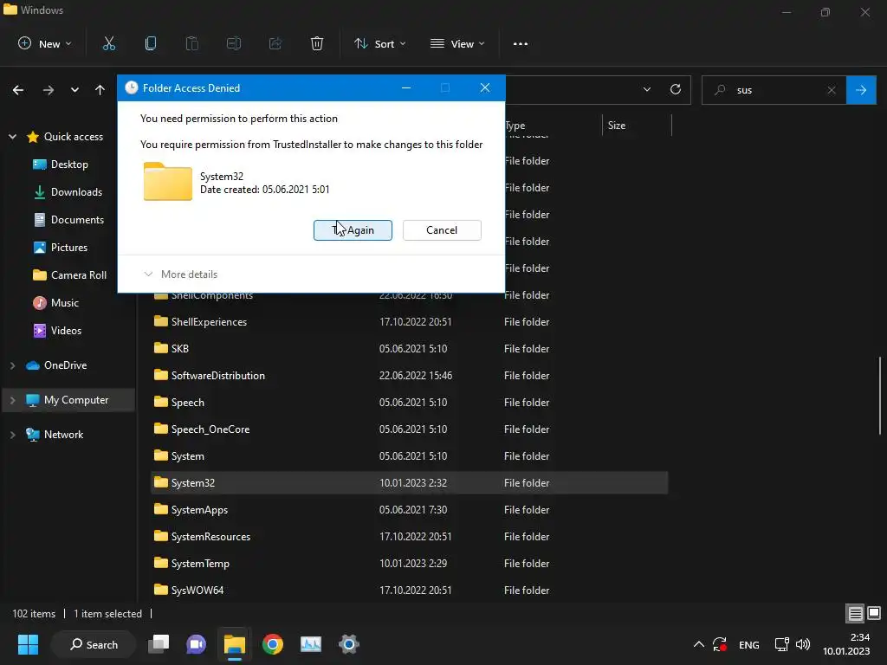Open the three-dot See more menu
This screenshot has height=665, width=887.
521,43
